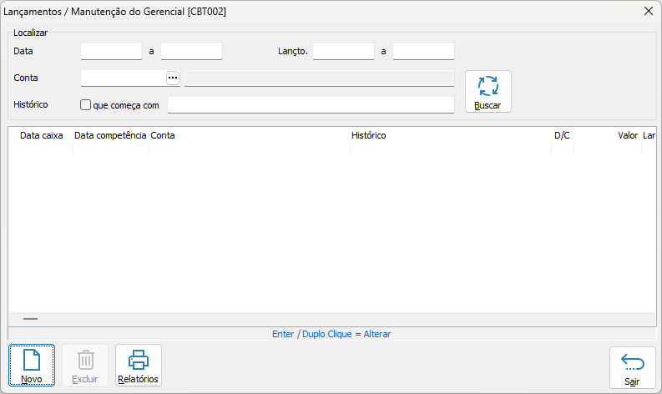
Task: Click the Excluir trash icon
Action: [x=85, y=366]
